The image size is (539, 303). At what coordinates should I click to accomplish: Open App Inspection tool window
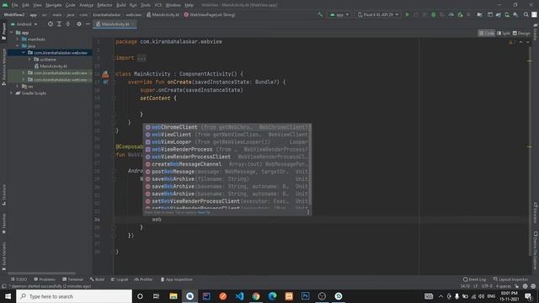click(177, 279)
